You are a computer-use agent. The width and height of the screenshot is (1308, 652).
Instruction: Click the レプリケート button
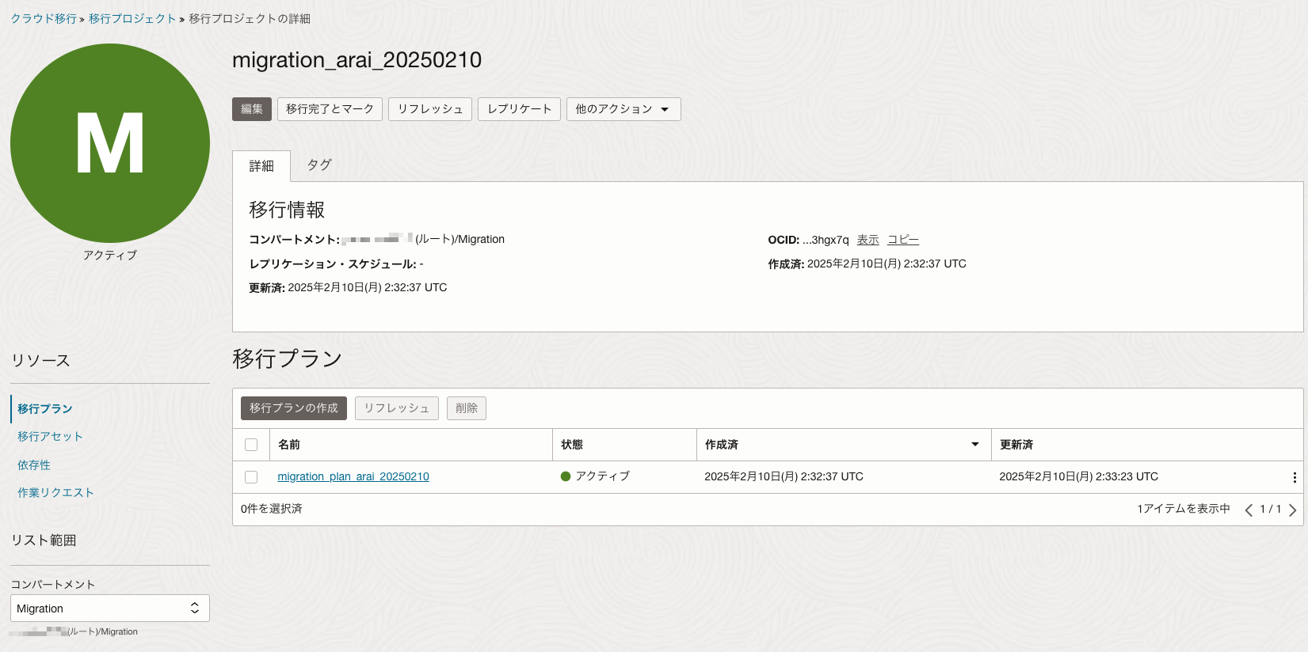(519, 109)
